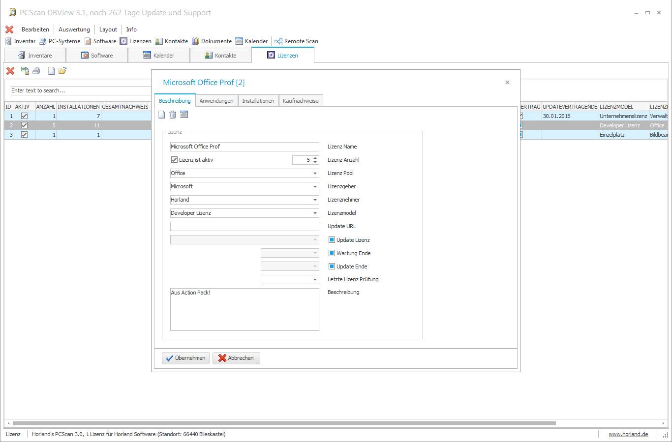Click the horizontal scrollbar thumb
672x442 pixels.
[284, 423]
